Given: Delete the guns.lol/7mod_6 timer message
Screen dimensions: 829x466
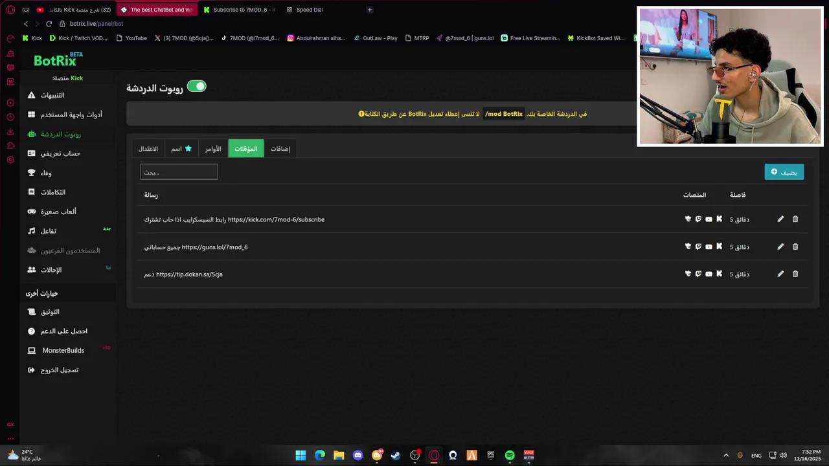Looking at the screenshot, I should tap(795, 247).
